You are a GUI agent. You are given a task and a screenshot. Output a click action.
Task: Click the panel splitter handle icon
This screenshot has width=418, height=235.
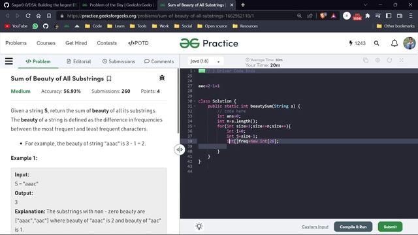pos(180,149)
